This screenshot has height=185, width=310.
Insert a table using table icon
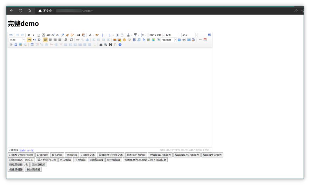click(x=32, y=45)
